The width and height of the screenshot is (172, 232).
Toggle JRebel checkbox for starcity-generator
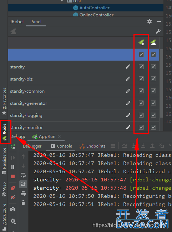(x=141, y=103)
